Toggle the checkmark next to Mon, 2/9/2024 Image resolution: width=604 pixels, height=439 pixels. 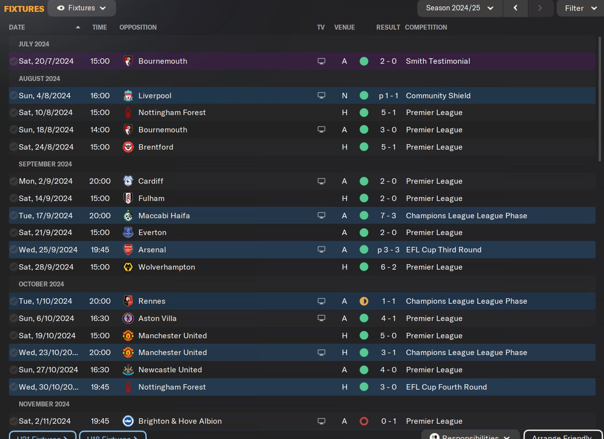tap(13, 181)
